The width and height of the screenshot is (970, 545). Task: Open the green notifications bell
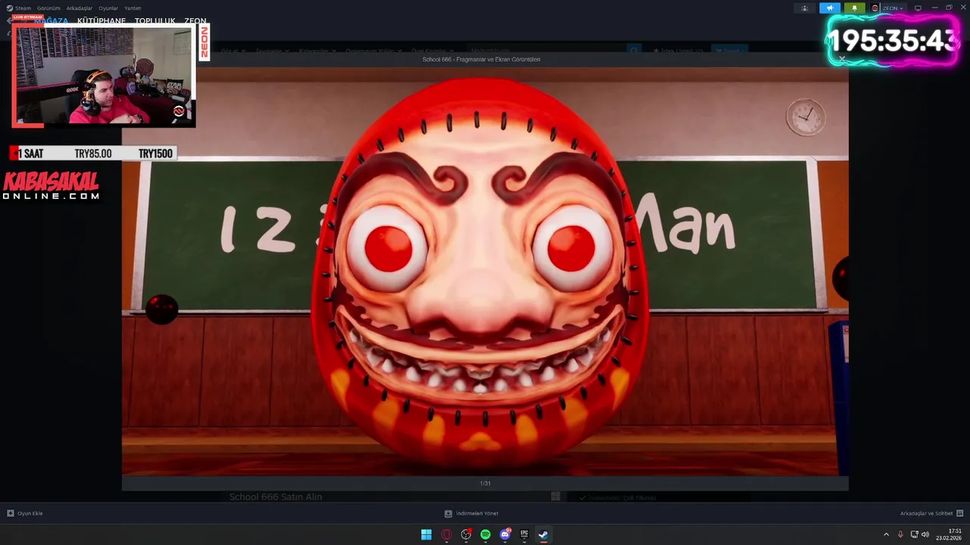click(x=854, y=8)
